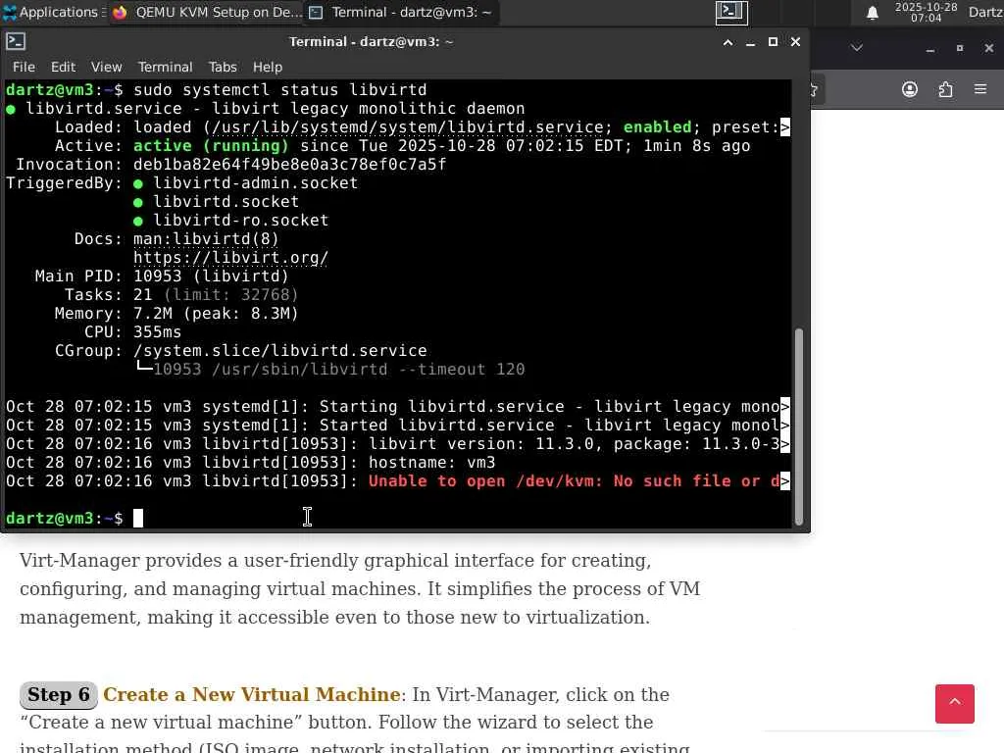Click the 'Memory: 7.2M (peak: 8.3M)' line
Image resolution: width=1004 pixels, height=753 pixels.
(x=176, y=313)
